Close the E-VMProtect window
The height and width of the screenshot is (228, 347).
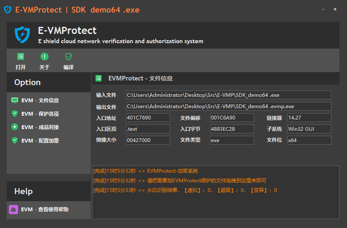[x=335, y=9]
